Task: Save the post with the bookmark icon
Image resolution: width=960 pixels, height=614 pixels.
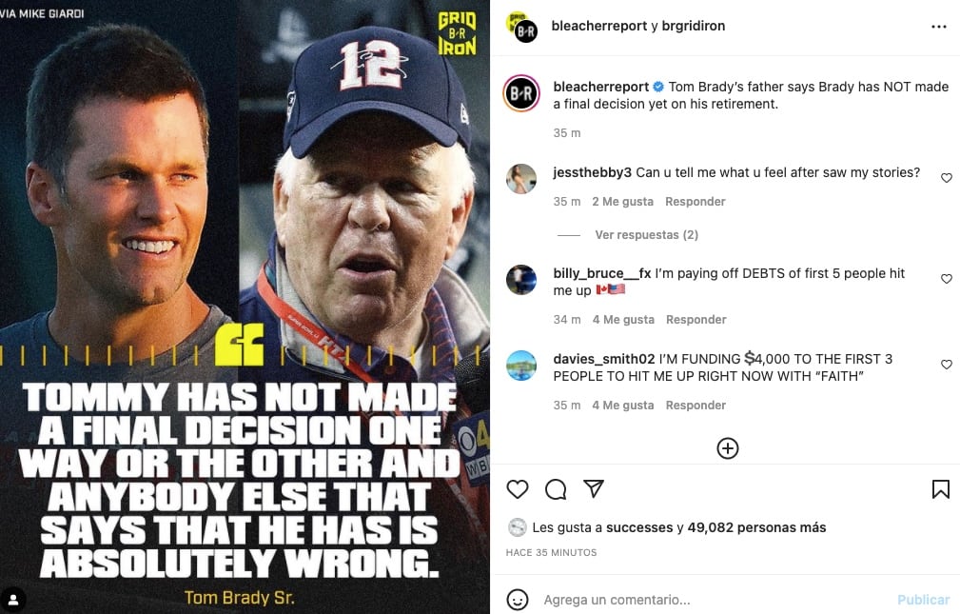Action: 940,488
